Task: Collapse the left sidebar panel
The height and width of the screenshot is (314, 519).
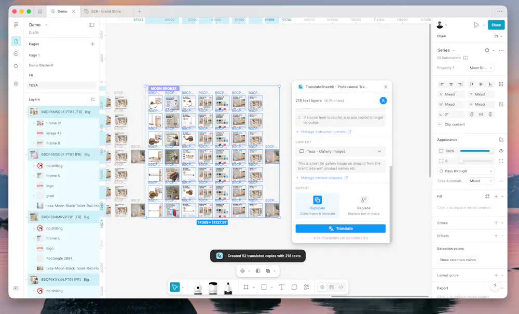Action: pyautogui.click(x=91, y=25)
